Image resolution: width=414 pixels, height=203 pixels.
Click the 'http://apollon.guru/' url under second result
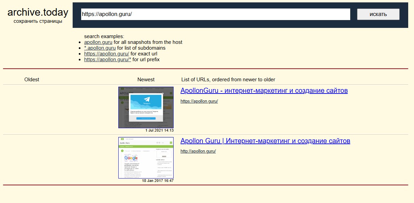[198, 151]
